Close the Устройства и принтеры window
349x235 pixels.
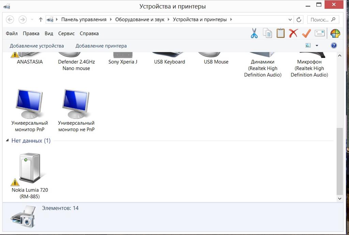[x=334, y=5]
